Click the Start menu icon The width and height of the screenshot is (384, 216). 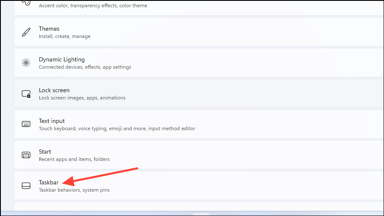(26, 155)
